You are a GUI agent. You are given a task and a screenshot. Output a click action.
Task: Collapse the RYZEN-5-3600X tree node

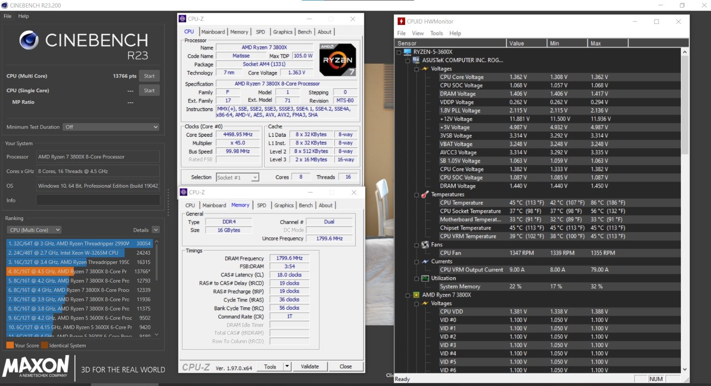(x=399, y=52)
